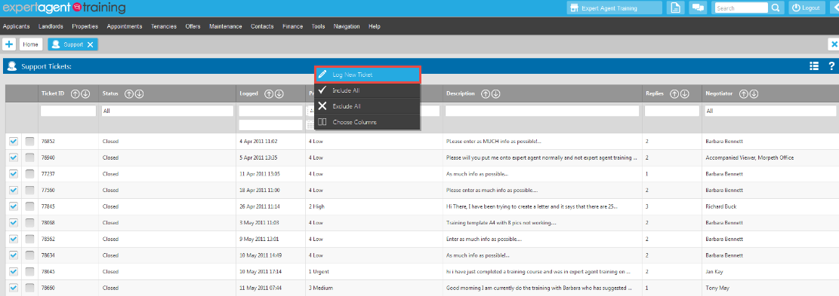Sort Ticket ID descending with down arrow

tap(85, 93)
